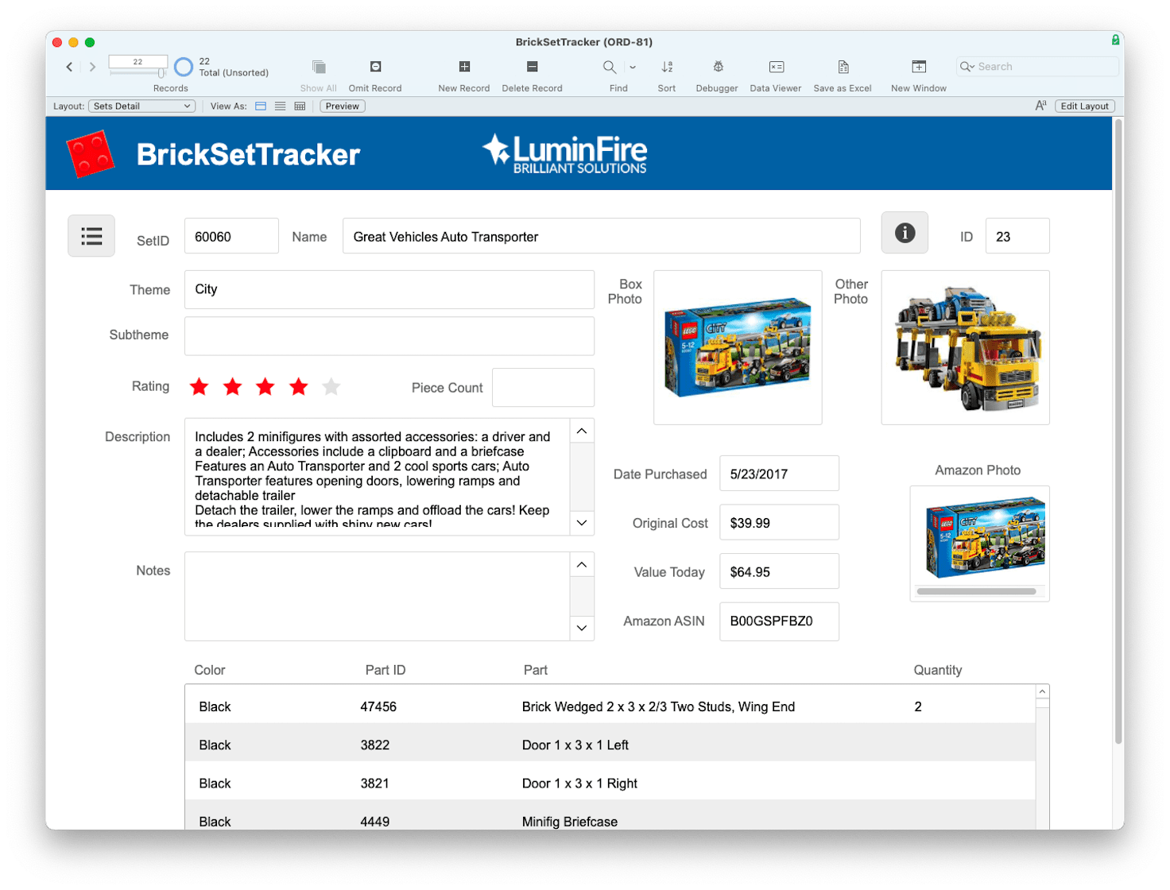Open the Layout selection dropdown
Viewport: 1170px width, 890px height.
click(x=141, y=106)
